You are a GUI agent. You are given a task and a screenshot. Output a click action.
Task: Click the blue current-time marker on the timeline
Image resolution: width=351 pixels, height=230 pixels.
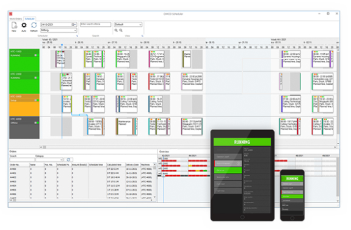coord(62,45)
